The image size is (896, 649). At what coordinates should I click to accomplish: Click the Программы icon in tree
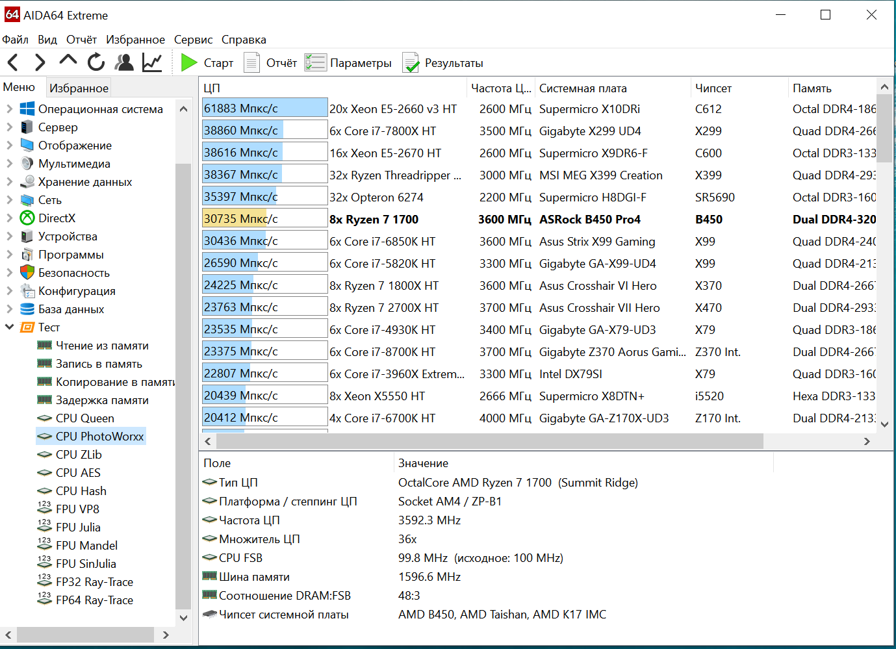pos(27,254)
